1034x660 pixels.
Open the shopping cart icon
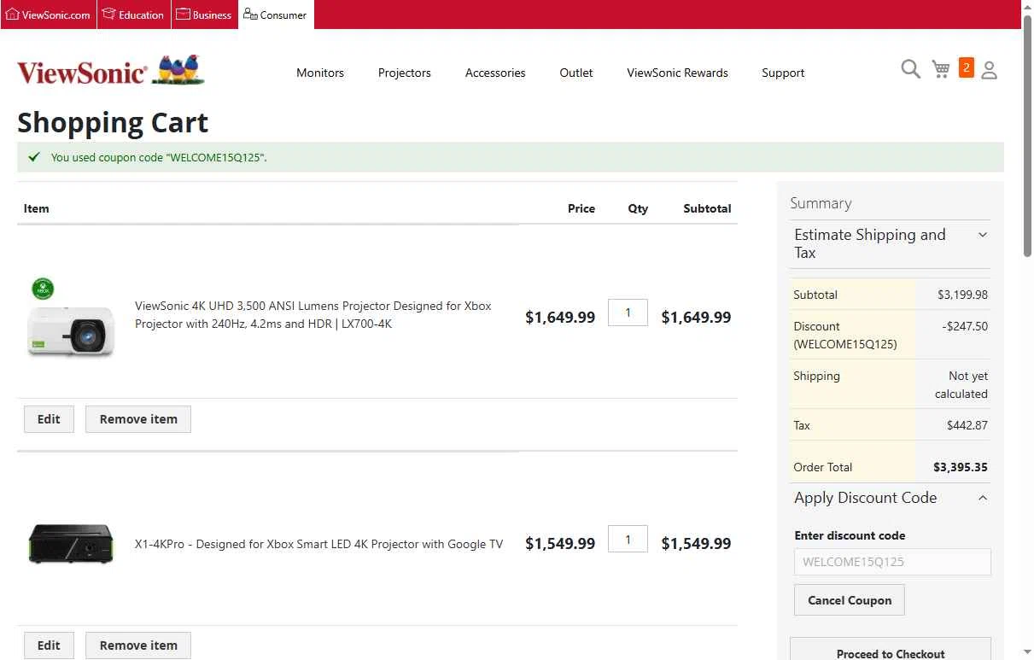[941, 69]
